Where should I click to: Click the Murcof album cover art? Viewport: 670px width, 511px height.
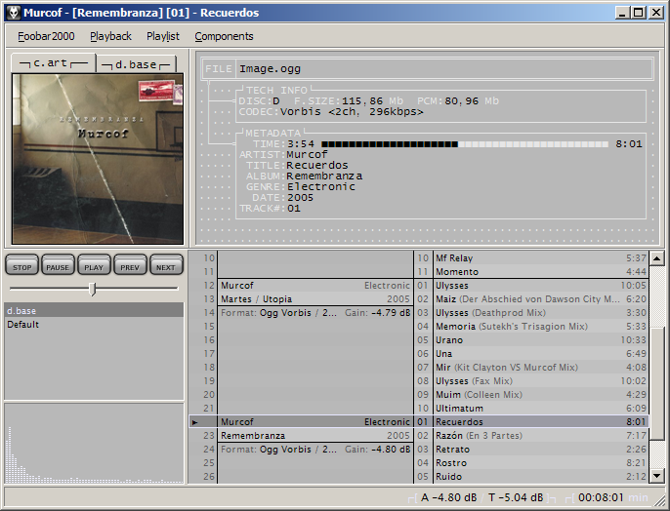[98, 159]
